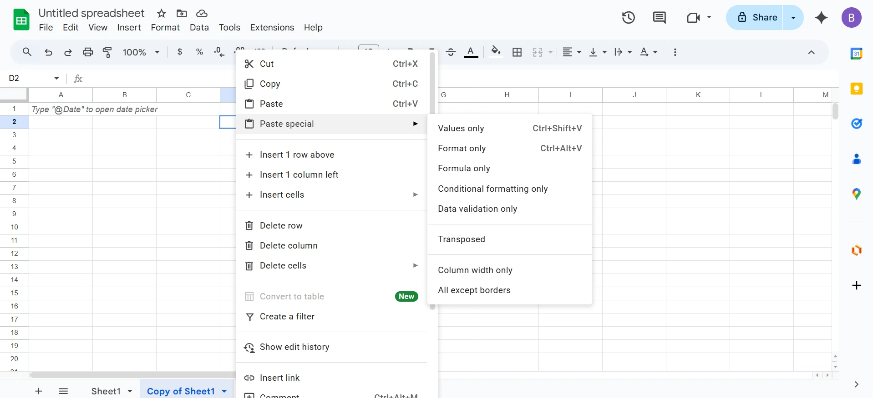Open version history clock icon
This screenshot has height=398, width=873.
(628, 18)
